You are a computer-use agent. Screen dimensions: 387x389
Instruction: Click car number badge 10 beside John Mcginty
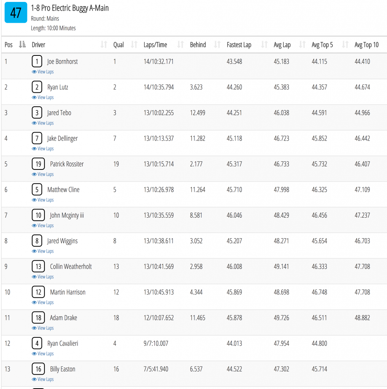tap(38, 215)
